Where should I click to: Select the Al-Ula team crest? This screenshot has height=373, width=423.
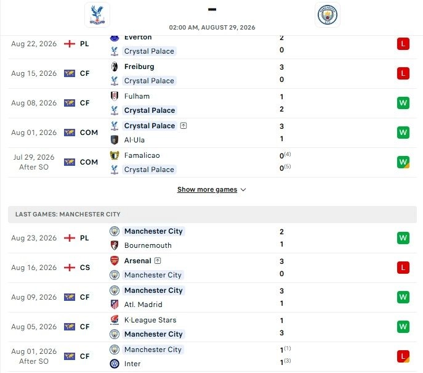pos(115,140)
